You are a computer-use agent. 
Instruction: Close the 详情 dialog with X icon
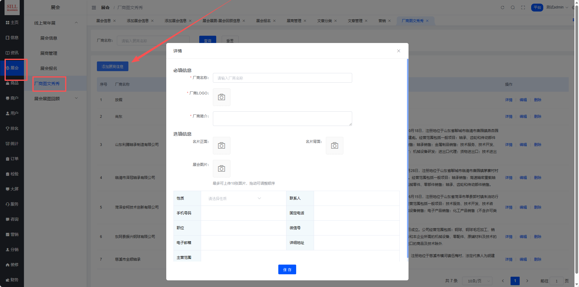tap(399, 51)
